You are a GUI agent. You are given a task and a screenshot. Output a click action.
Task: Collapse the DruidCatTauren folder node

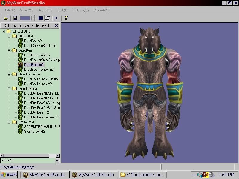tap(9, 74)
